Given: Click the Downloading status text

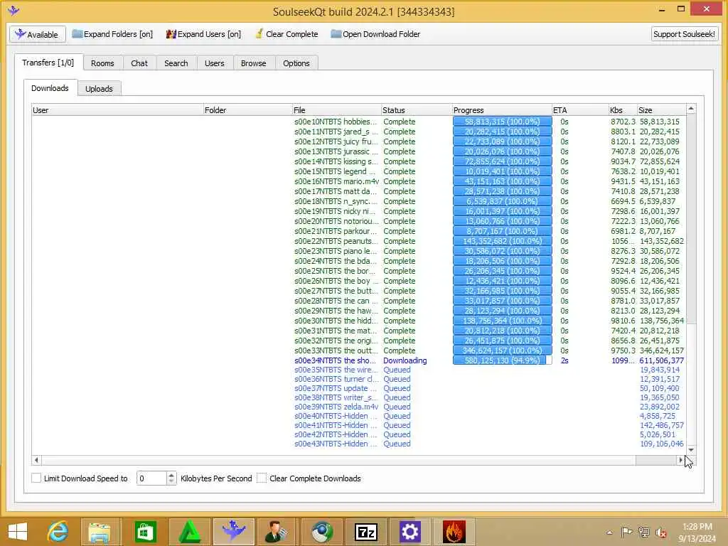Looking at the screenshot, I should point(405,360).
